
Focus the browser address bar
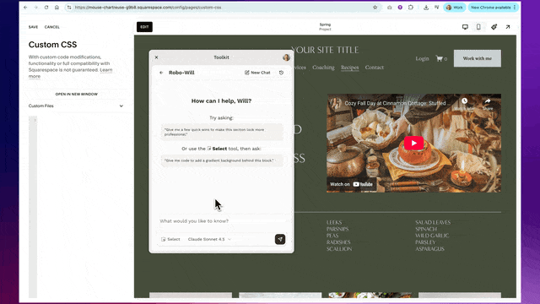220,8
